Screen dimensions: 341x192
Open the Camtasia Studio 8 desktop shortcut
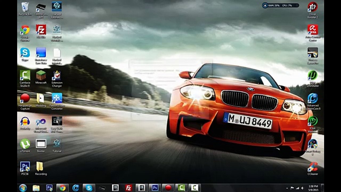click(x=25, y=76)
